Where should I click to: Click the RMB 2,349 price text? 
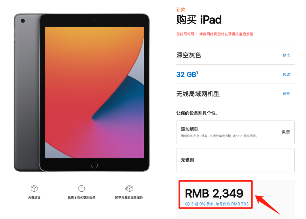tap(214, 194)
